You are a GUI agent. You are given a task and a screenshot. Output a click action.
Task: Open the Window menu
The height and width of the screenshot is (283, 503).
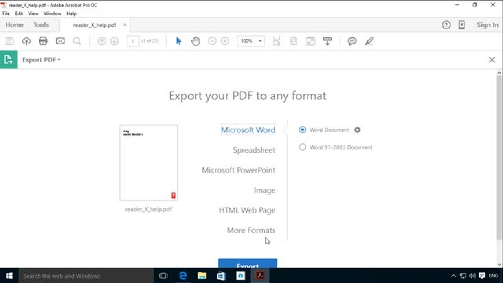point(52,13)
